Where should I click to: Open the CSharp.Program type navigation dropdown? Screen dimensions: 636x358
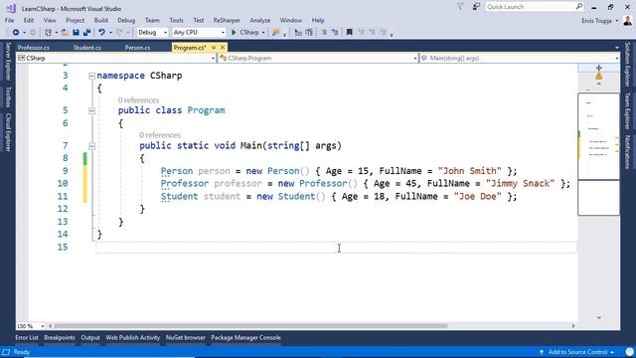coord(318,58)
